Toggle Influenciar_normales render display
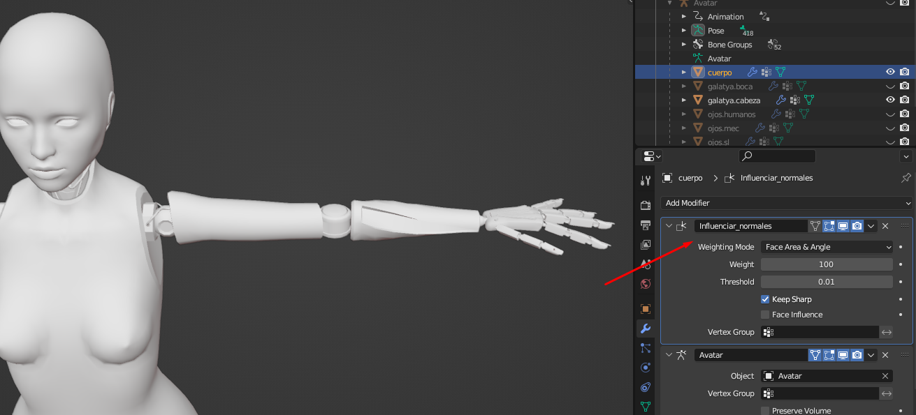Viewport: 916px width, 415px height. pos(857,226)
